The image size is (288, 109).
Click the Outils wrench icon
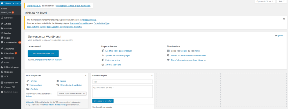[x=2, y=63]
